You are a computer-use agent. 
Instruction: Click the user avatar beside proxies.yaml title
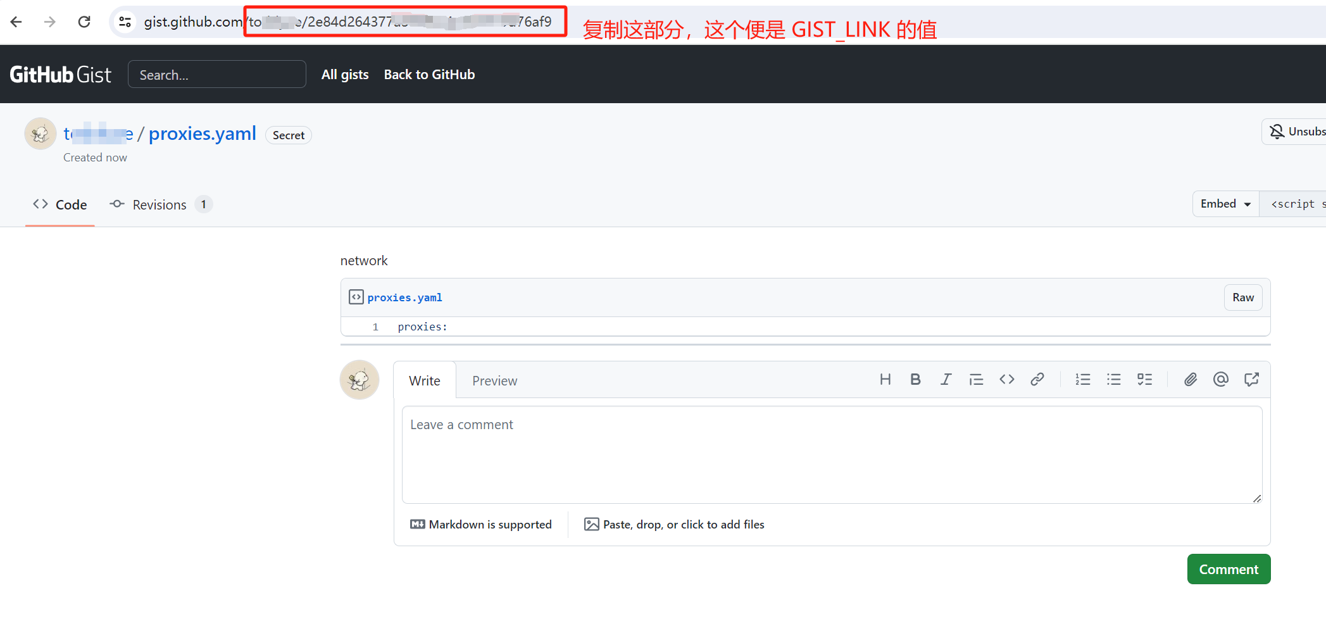point(41,134)
